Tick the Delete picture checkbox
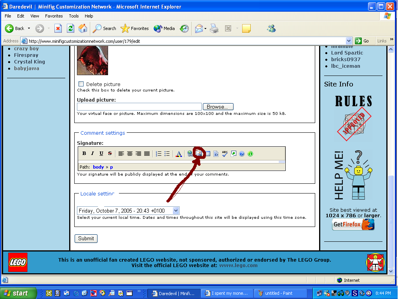The image size is (398, 299). click(81, 84)
